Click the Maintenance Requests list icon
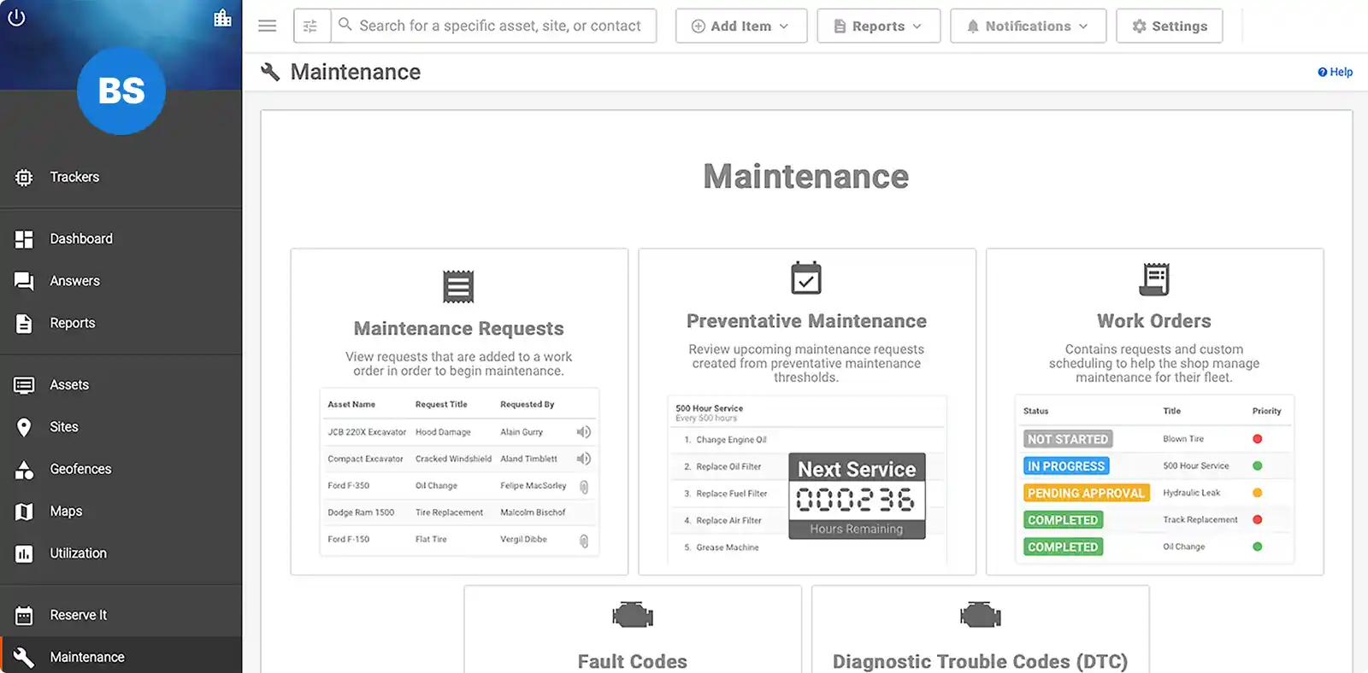The width and height of the screenshot is (1368, 673). pyautogui.click(x=458, y=287)
